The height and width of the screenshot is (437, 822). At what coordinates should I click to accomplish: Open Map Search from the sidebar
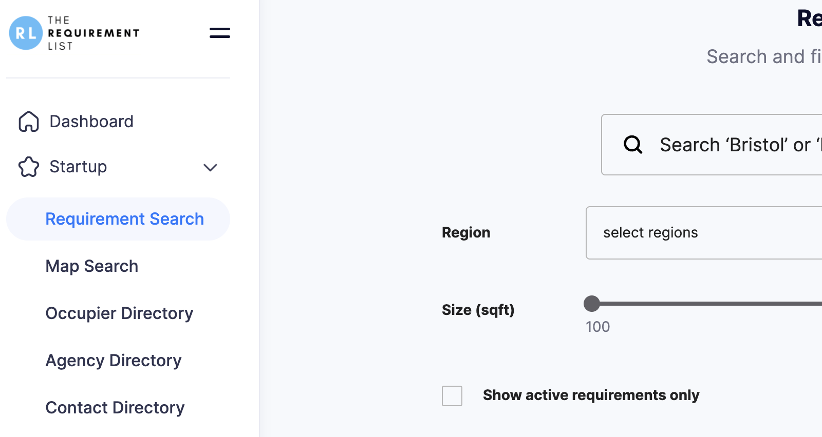[x=92, y=266]
